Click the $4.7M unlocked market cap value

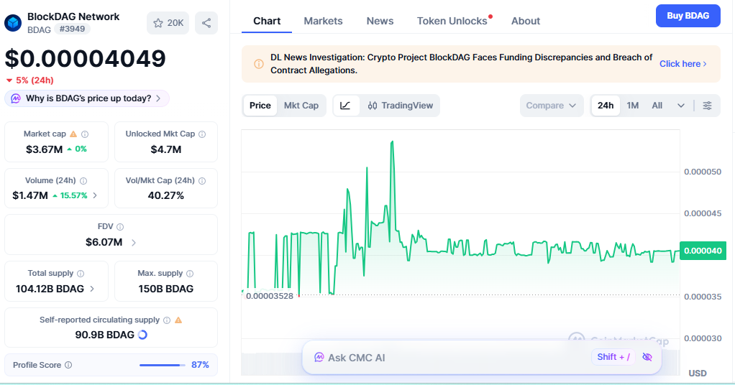pyautogui.click(x=166, y=149)
